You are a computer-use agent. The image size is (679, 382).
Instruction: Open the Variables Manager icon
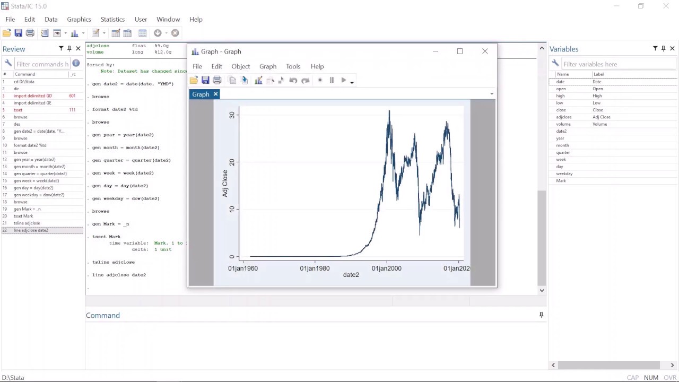142,33
